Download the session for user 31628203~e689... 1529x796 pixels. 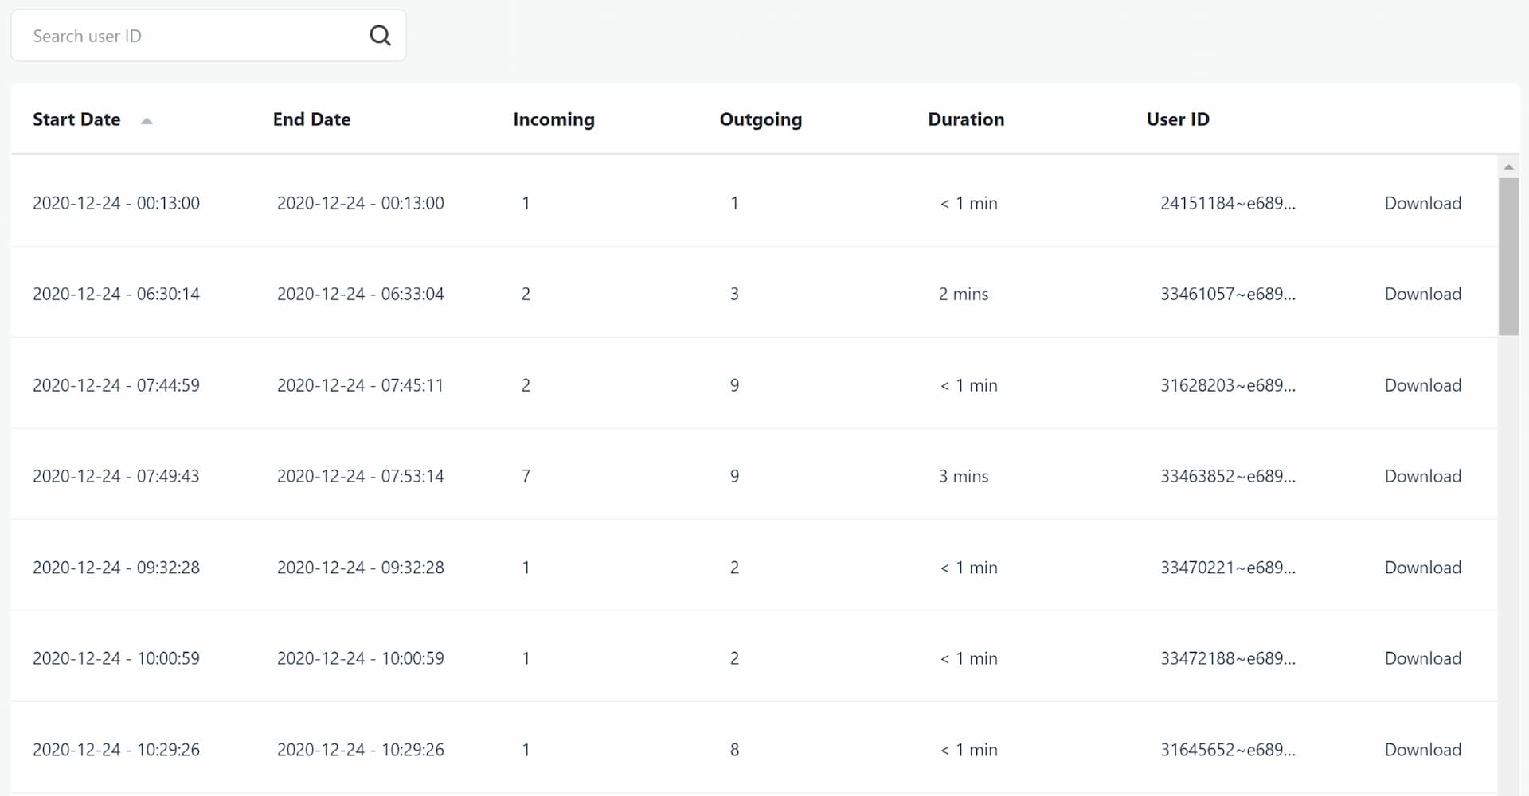click(1423, 385)
